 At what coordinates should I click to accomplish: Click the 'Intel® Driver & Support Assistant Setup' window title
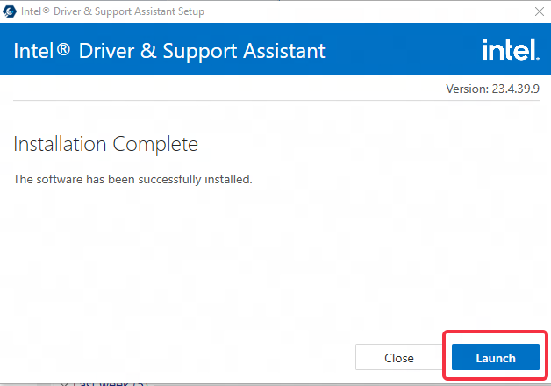112,11
